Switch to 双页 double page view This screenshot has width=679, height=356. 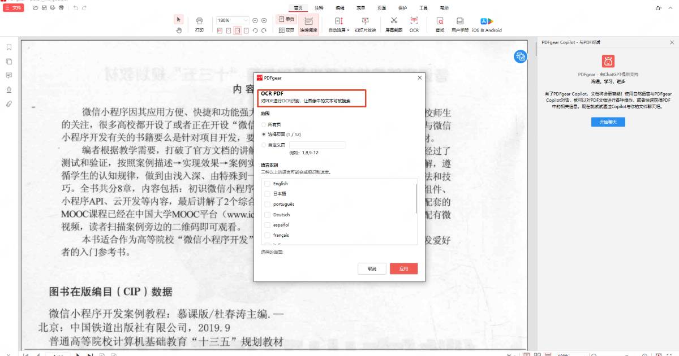click(x=286, y=30)
